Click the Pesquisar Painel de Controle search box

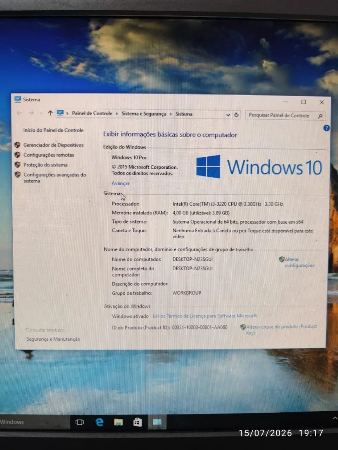pos(285,115)
